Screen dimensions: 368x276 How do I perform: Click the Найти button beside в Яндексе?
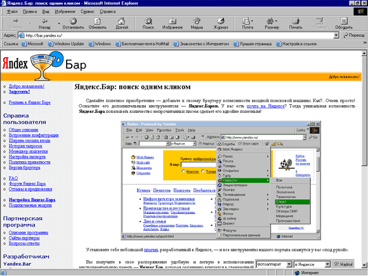pyautogui.click(x=343, y=265)
